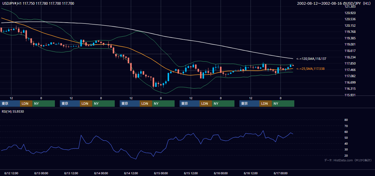The height and width of the screenshot is (176, 375).
Task: Click the 8/12 12:00 date axis label
Action: [x=11, y=173]
